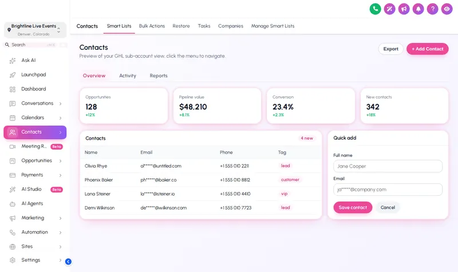Image resolution: width=458 pixels, height=272 pixels.
Task: Switch to the Reports sub-tab
Action: click(159, 76)
